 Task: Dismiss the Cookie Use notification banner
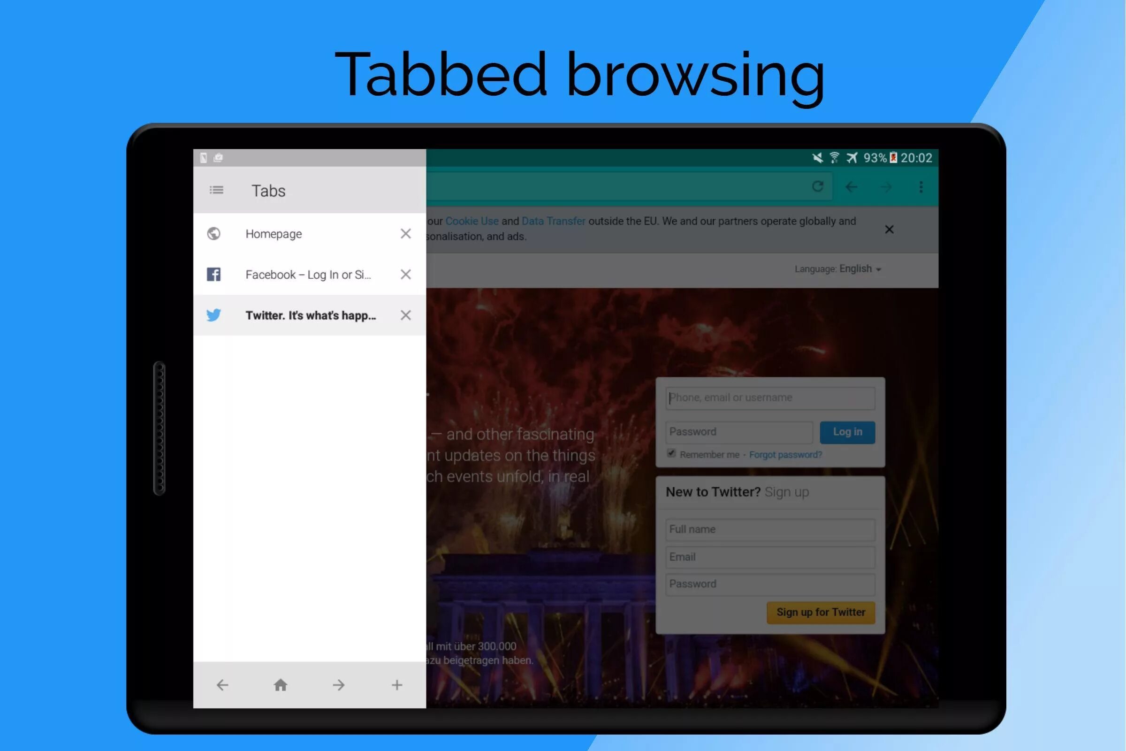tap(890, 229)
